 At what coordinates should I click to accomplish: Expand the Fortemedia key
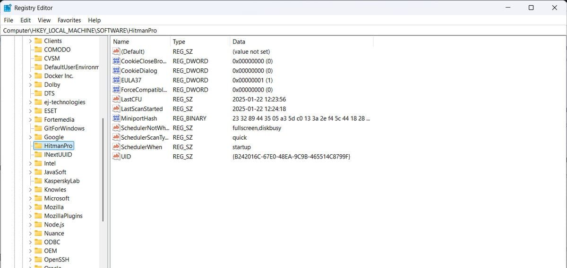point(31,119)
